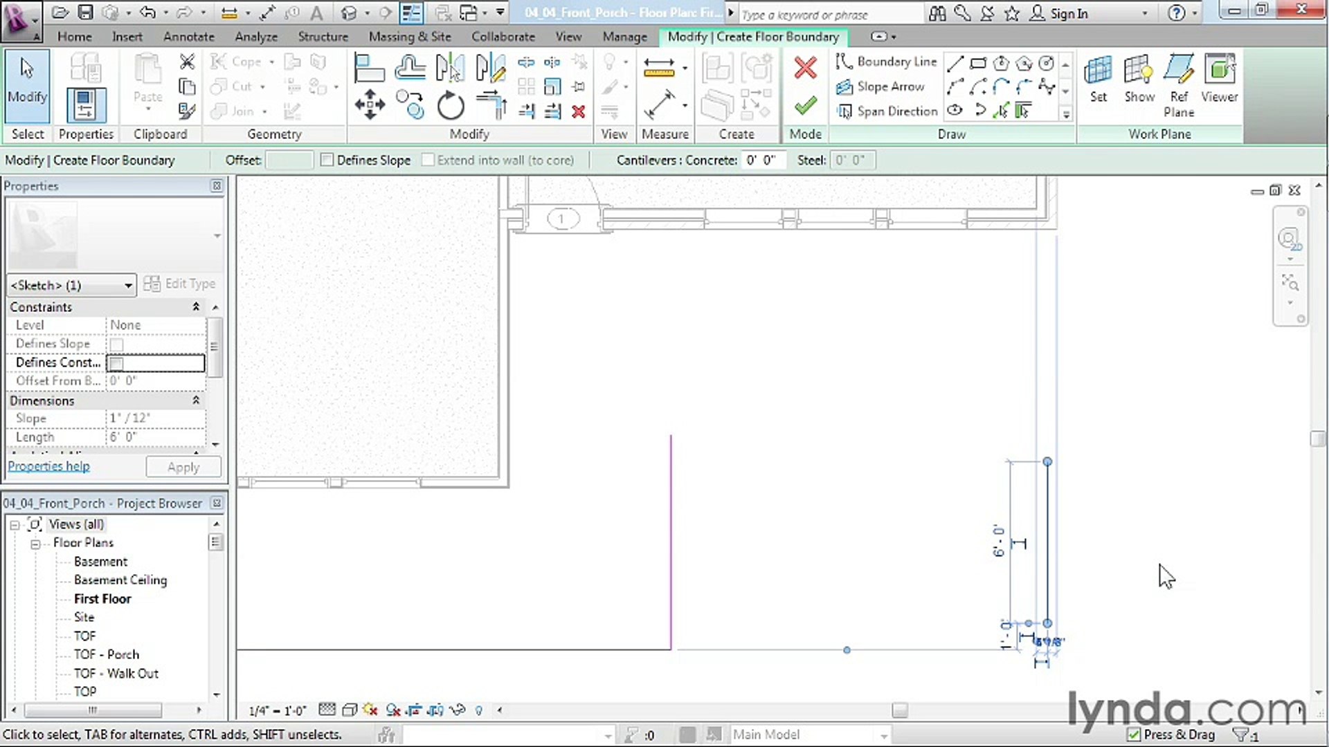Toggle the Defines Constant Height property checkbox

117,363
